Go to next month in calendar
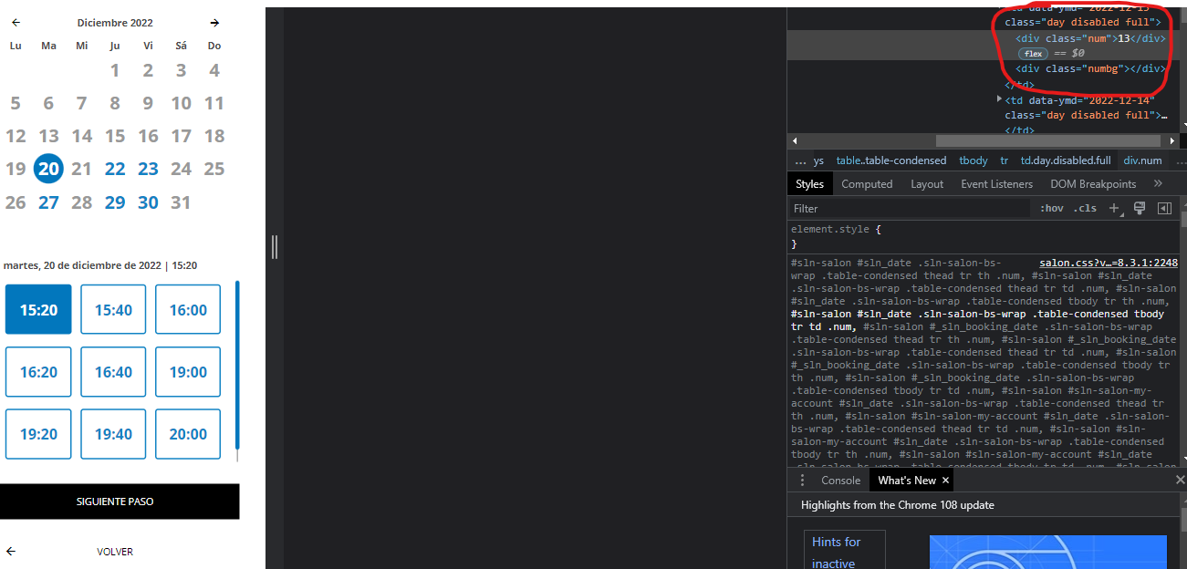This screenshot has height=569, width=1187. click(214, 22)
